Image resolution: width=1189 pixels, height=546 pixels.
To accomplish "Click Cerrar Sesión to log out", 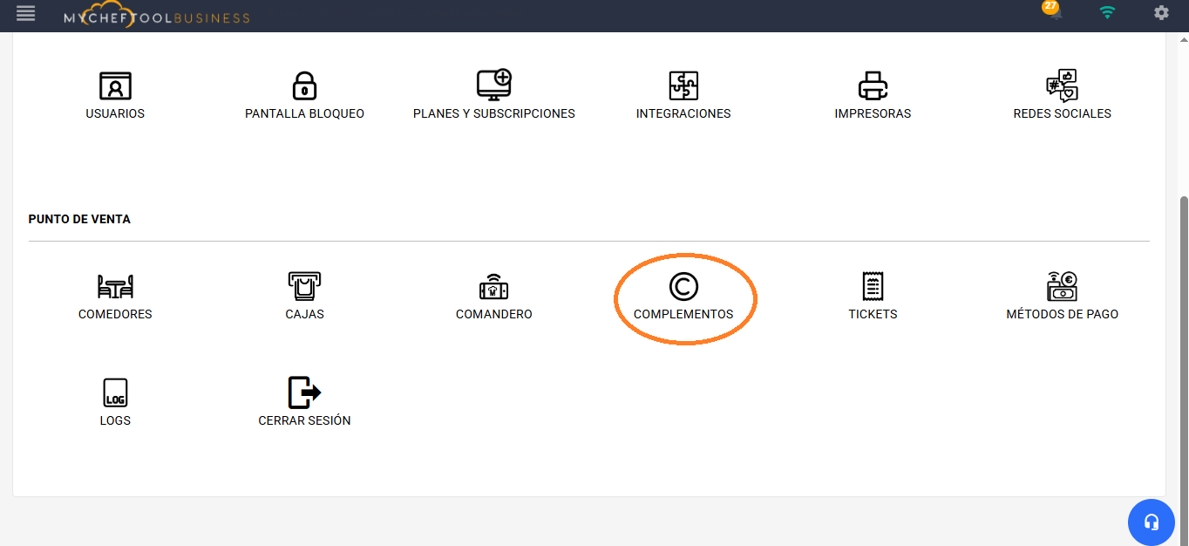I will [304, 393].
